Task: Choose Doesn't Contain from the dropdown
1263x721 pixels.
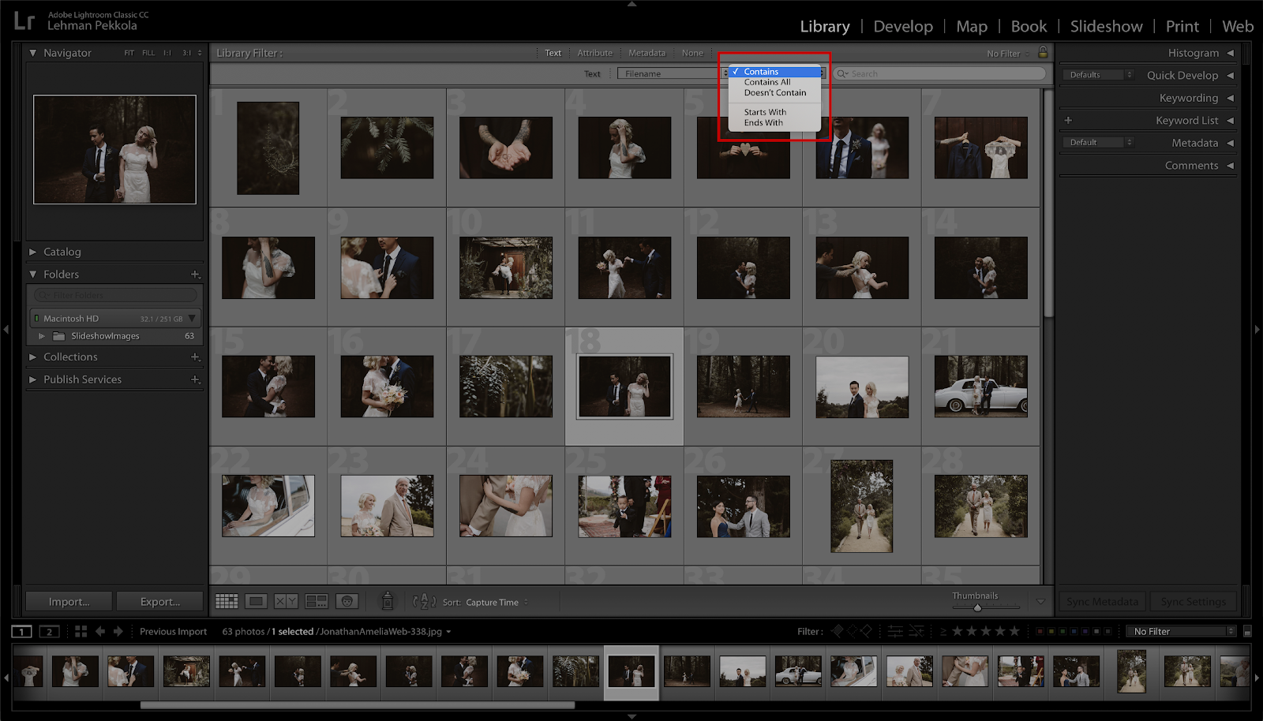Action: pos(774,93)
